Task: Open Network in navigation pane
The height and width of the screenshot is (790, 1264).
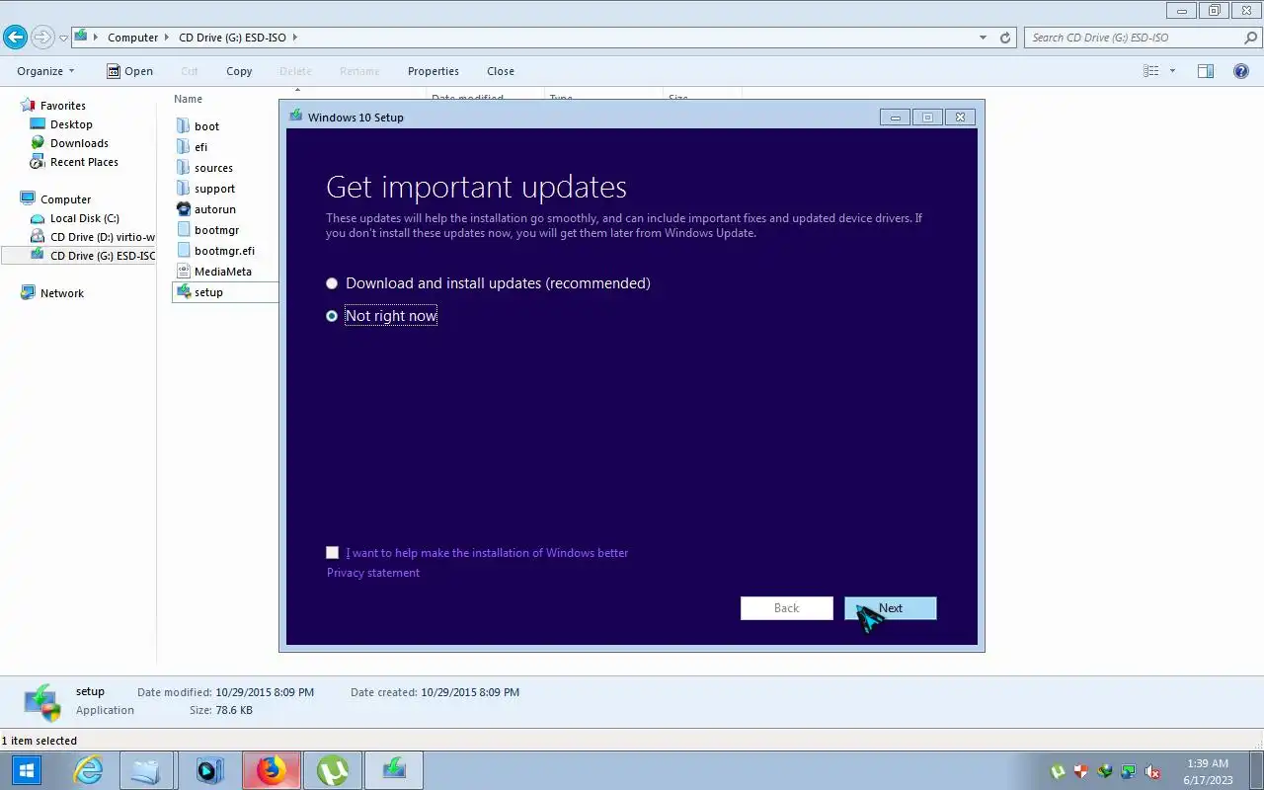Action: click(x=62, y=293)
